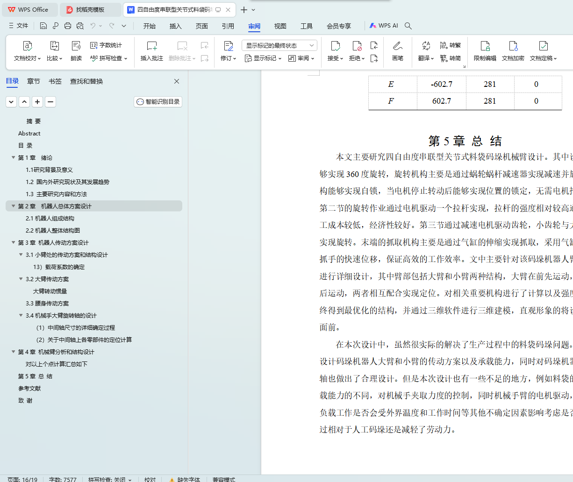Image resolution: width=573 pixels, height=482 pixels.
Task: Open the 查找和替换 navigation tab
Action: (x=86, y=81)
